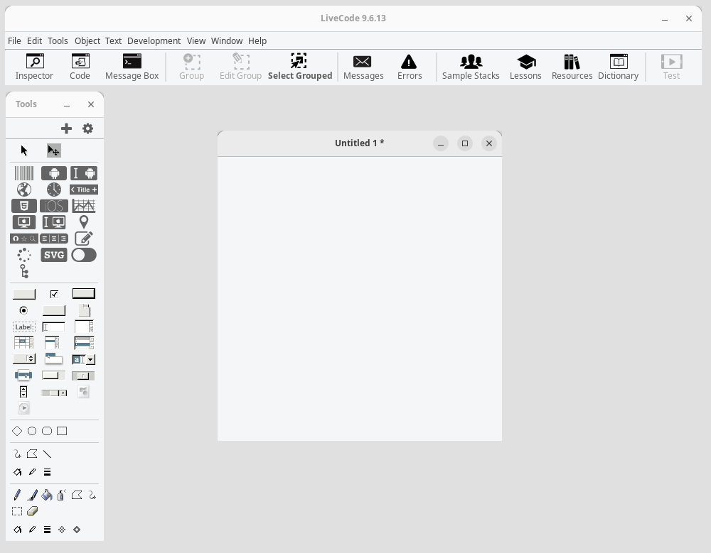Select the horizontal scrollbar control in Tools

[x=54, y=393]
